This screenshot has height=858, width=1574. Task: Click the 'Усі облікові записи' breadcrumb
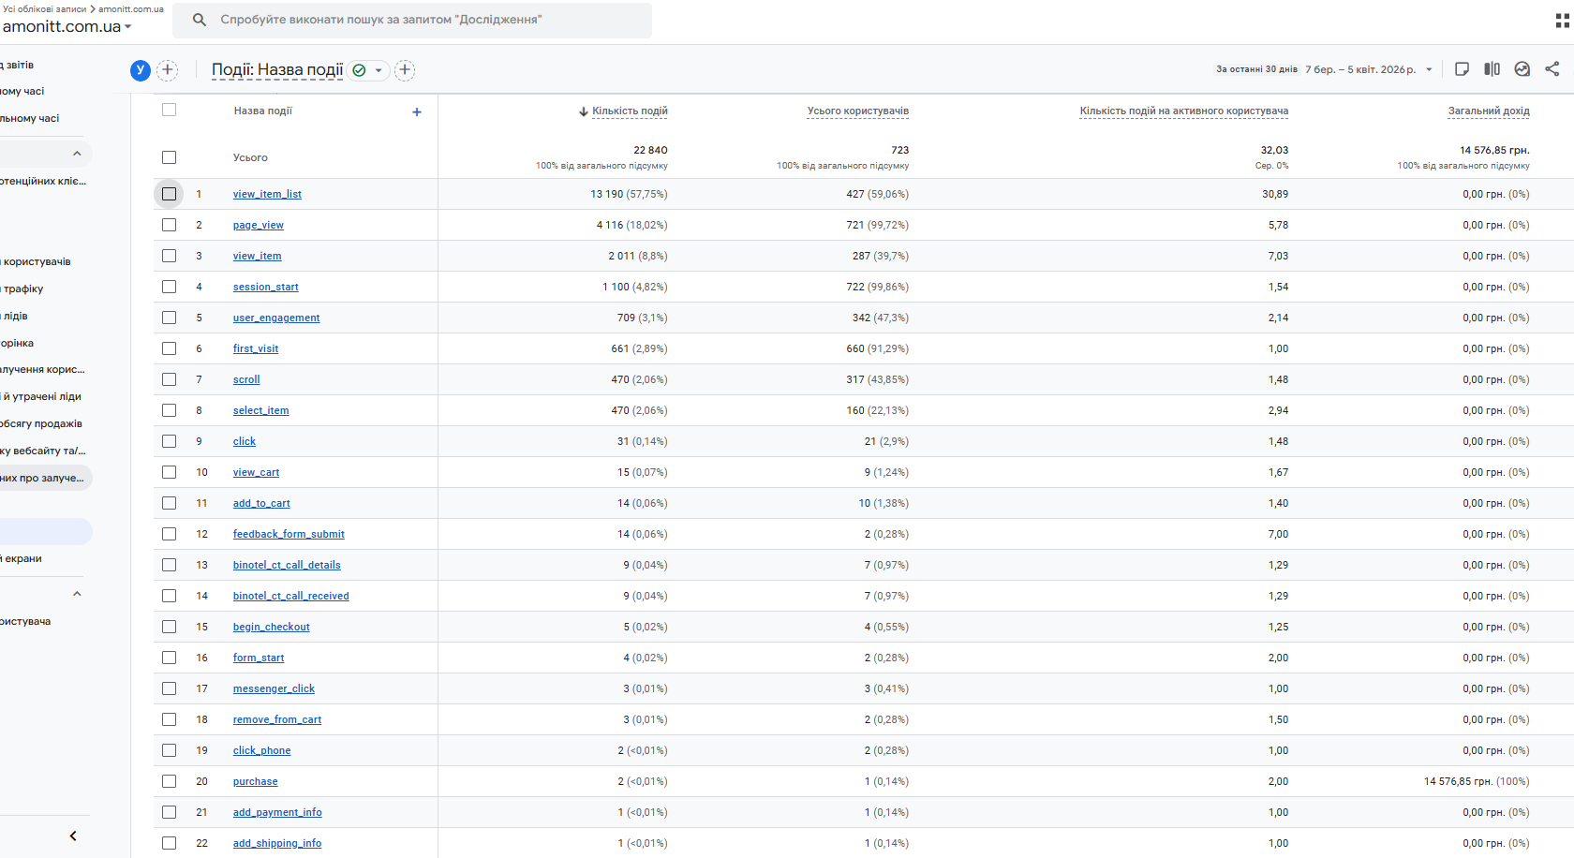tap(44, 8)
